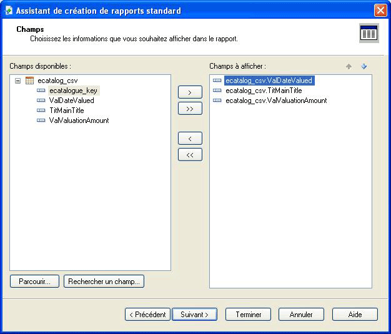Screen dimensions: 391x334
Task: Click the wizard icon in title bar
Action: click(x=8, y=11)
